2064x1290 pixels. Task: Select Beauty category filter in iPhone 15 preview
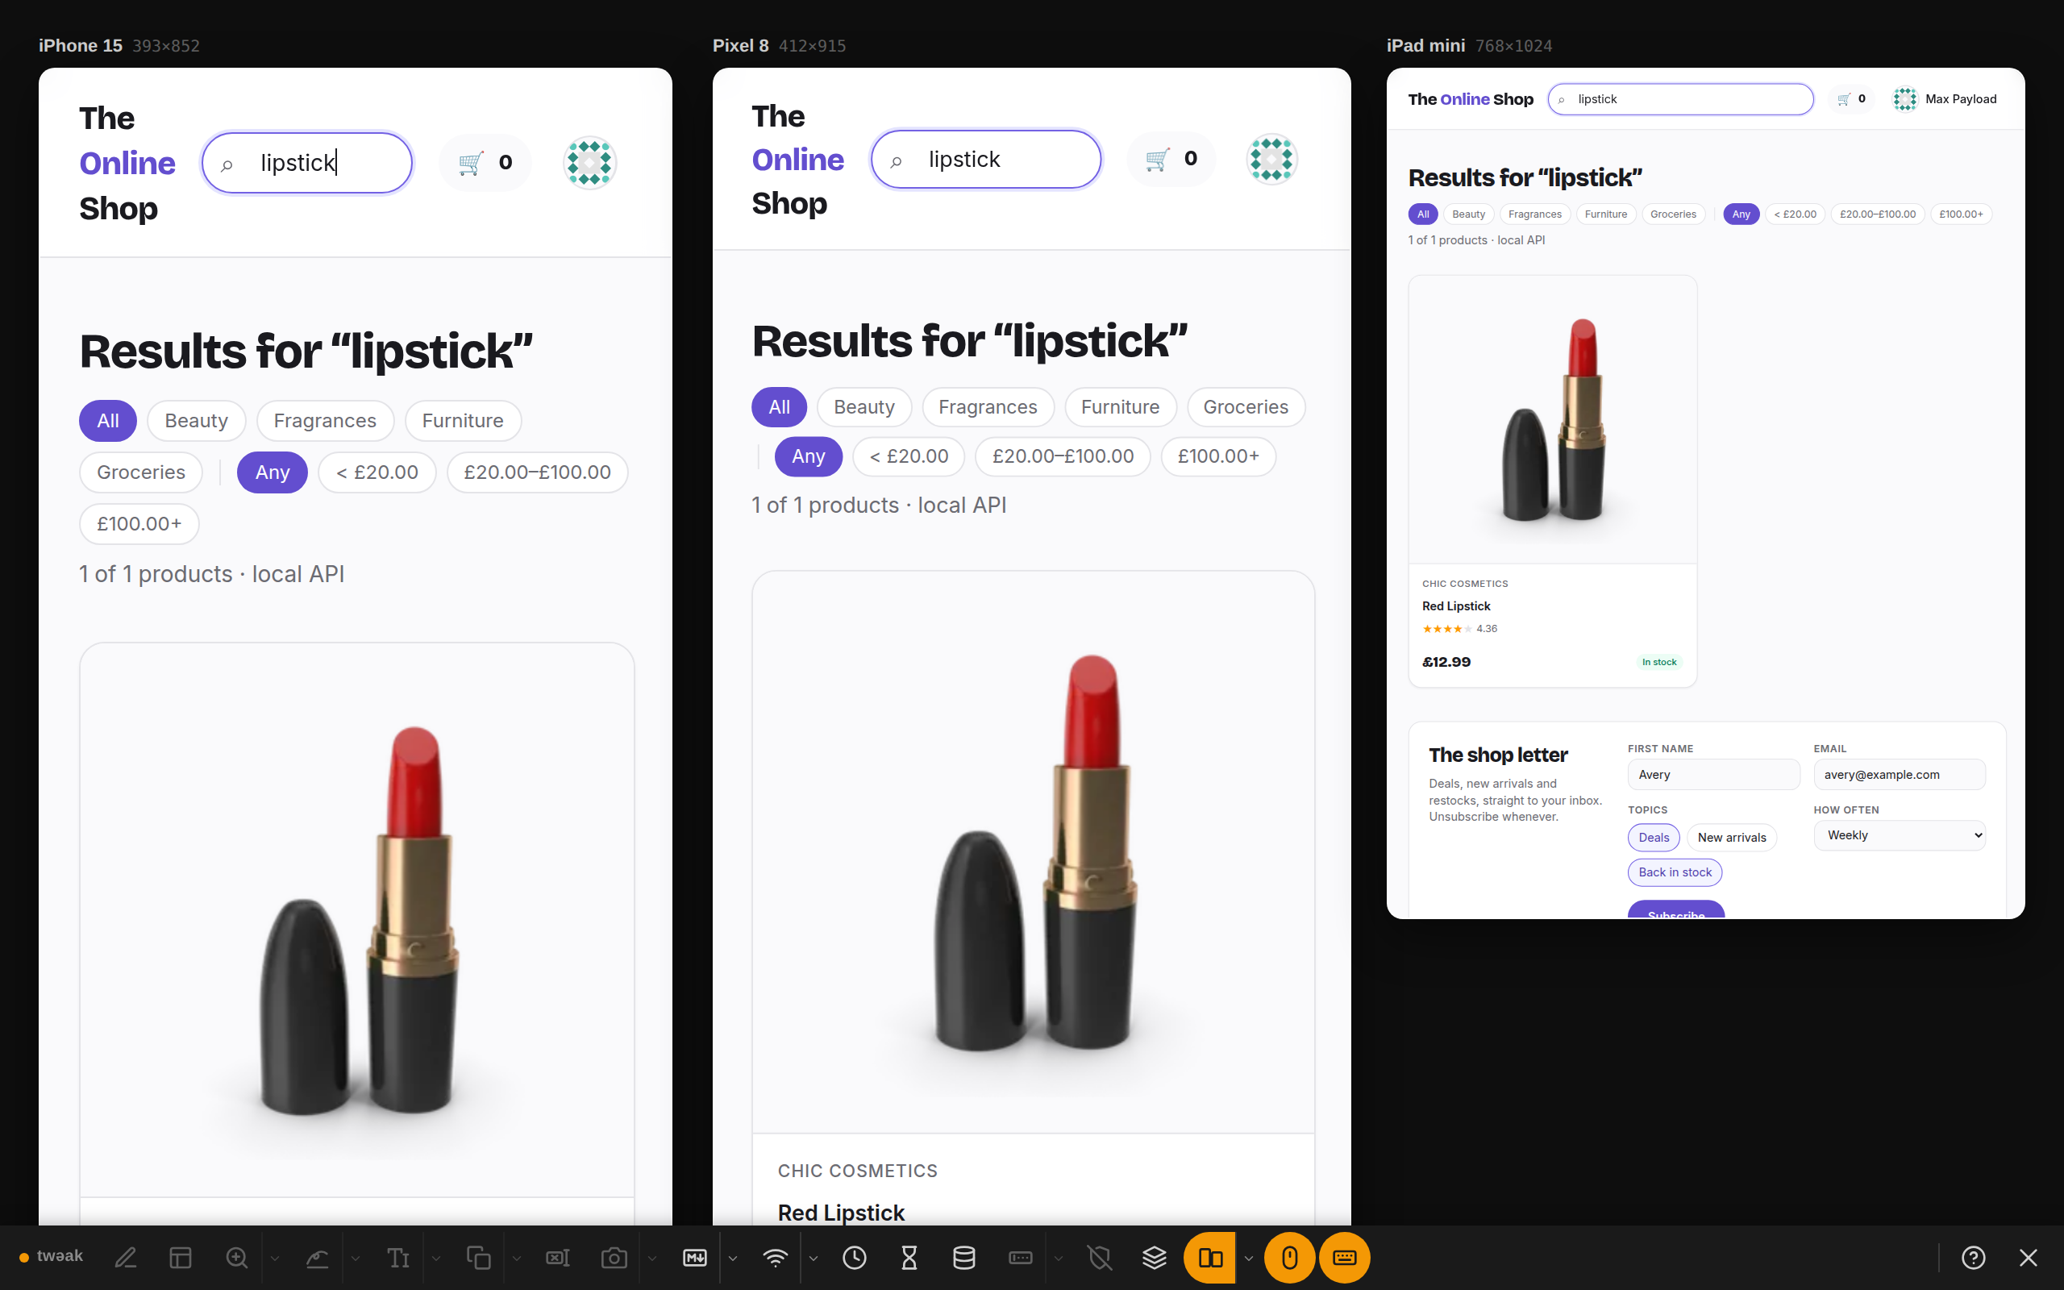coord(196,421)
